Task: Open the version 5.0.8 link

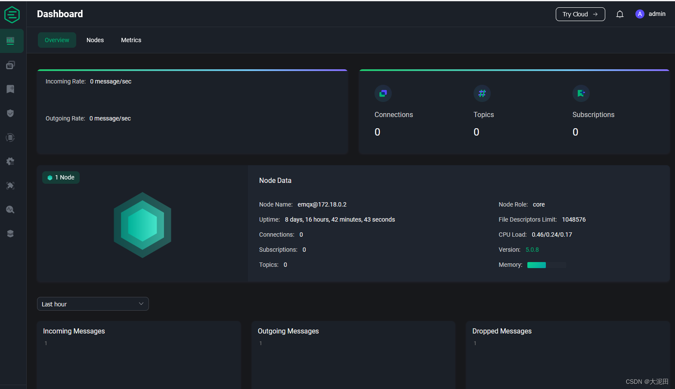Action: click(x=532, y=250)
